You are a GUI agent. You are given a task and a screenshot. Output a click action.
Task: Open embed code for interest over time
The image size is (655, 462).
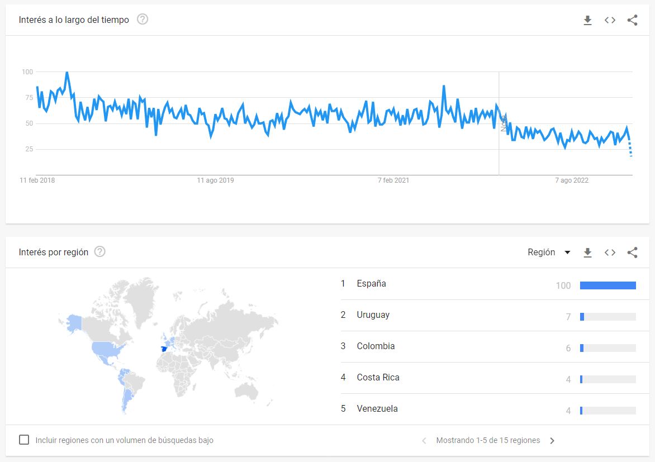pyautogui.click(x=610, y=20)
